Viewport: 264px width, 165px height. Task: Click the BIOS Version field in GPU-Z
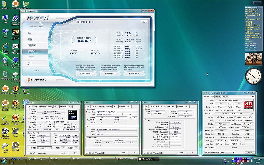click(232, 114)
